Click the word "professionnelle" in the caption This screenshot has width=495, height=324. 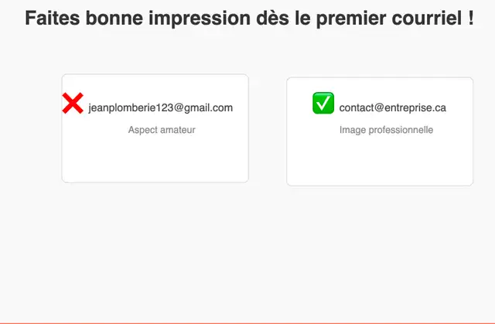click(401, 130)
